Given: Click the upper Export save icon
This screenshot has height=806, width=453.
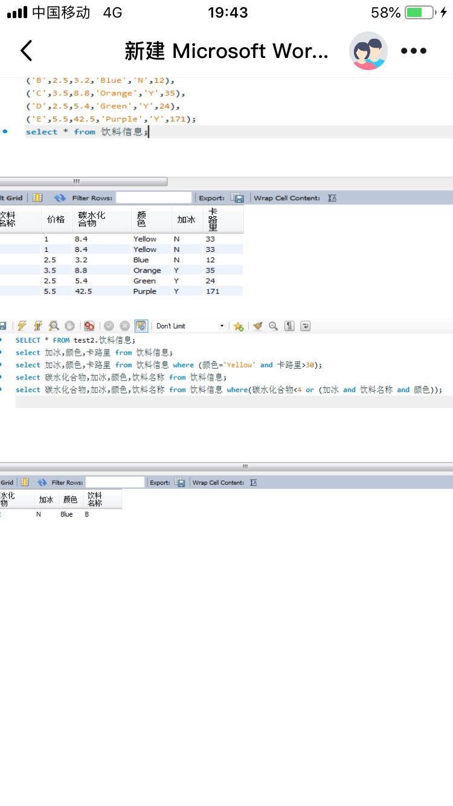Looking at the screenshot, I should (x=238, y=198).
